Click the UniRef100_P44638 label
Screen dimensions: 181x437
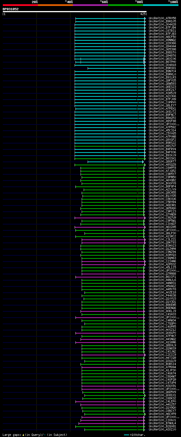[162, 295]
